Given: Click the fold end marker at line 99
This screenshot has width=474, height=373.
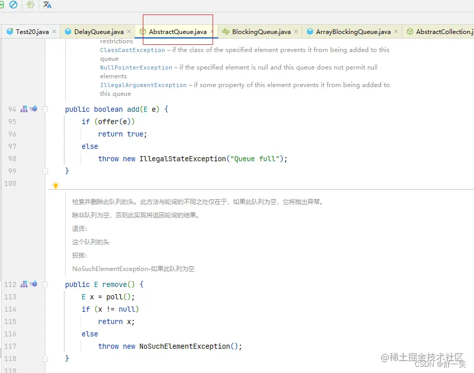Looking at the screenshot, I should click(45, 171).
